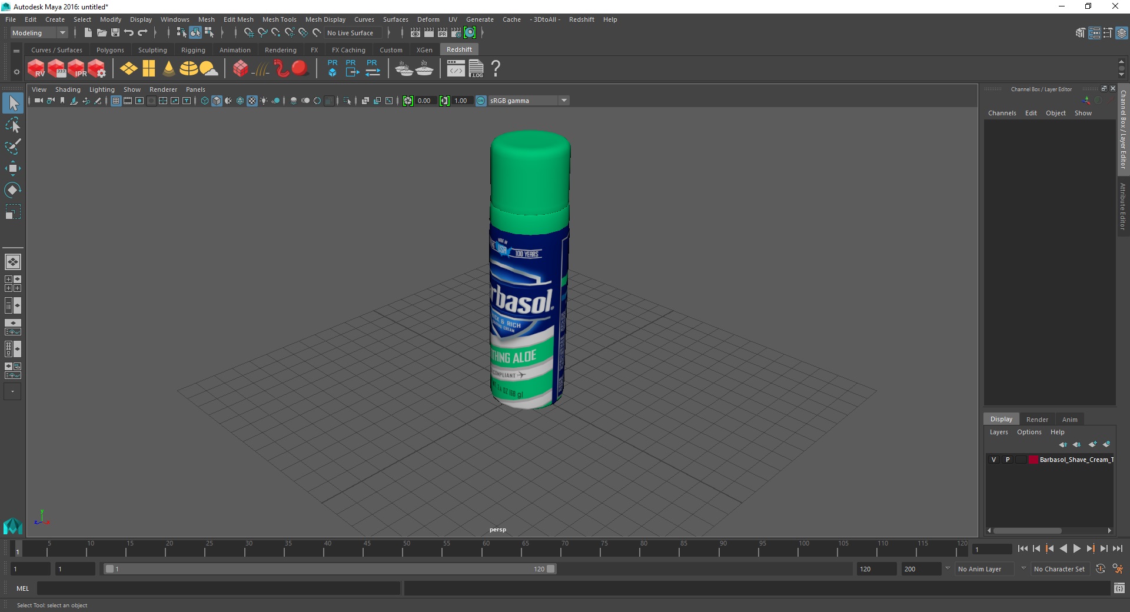Switch to the Polygons shelf tab
Image resolution: width=1130 pixels, height=612 pixels.
tap(110, 50)
